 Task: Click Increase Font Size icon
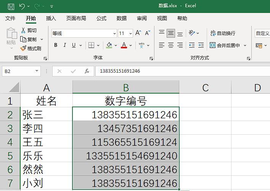pyautogui.click(x=138, y=33)
